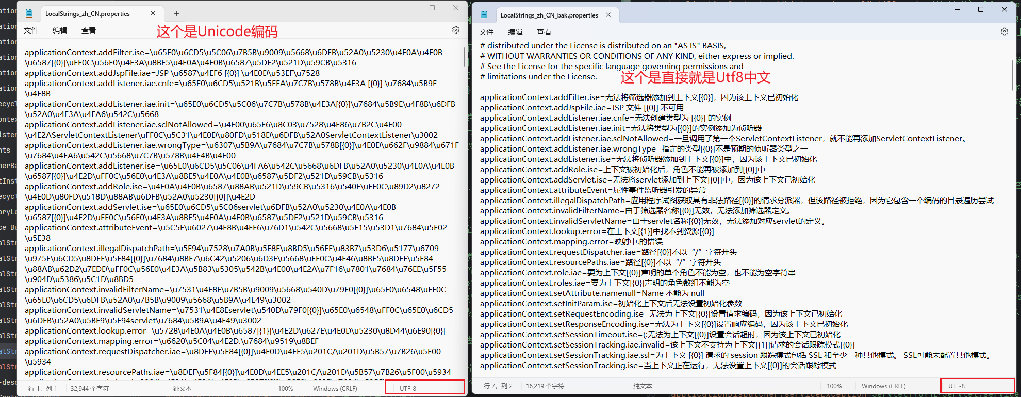Click the UTF-8 encoding in right window status bar
1021x397 pixels.
point(957,386)
